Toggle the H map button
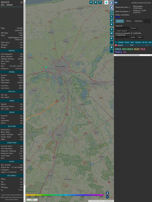 click(95, 2)
